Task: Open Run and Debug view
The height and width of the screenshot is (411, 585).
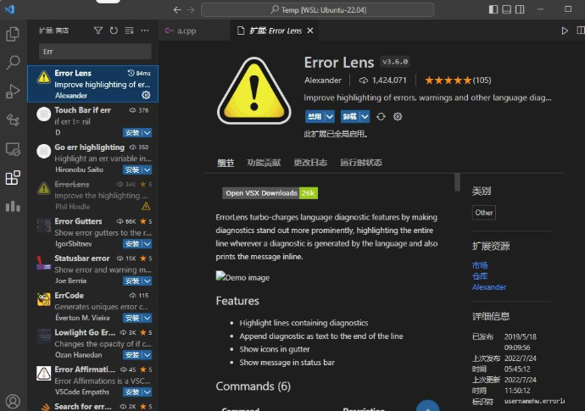Action: [x=13, y=91]
